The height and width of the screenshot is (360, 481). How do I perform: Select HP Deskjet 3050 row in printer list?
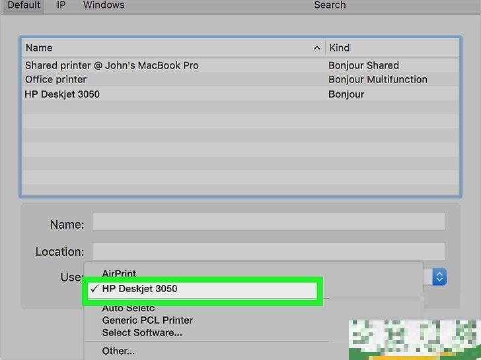point(62,94)
